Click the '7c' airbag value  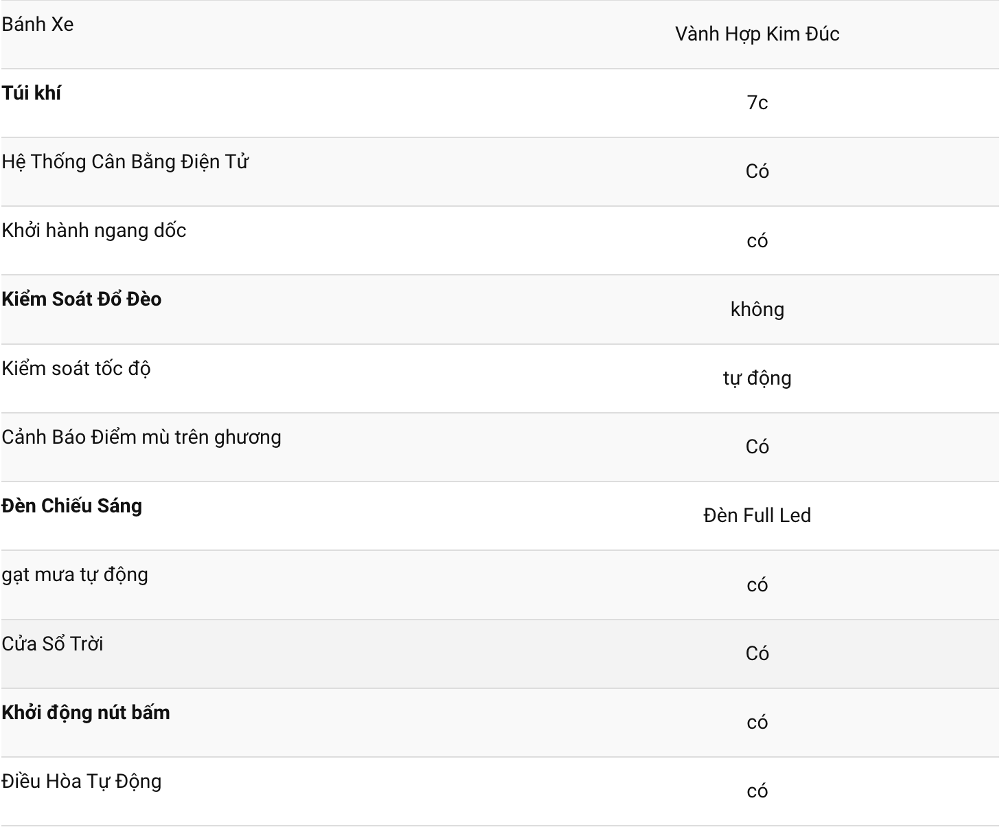coord(757,103)
